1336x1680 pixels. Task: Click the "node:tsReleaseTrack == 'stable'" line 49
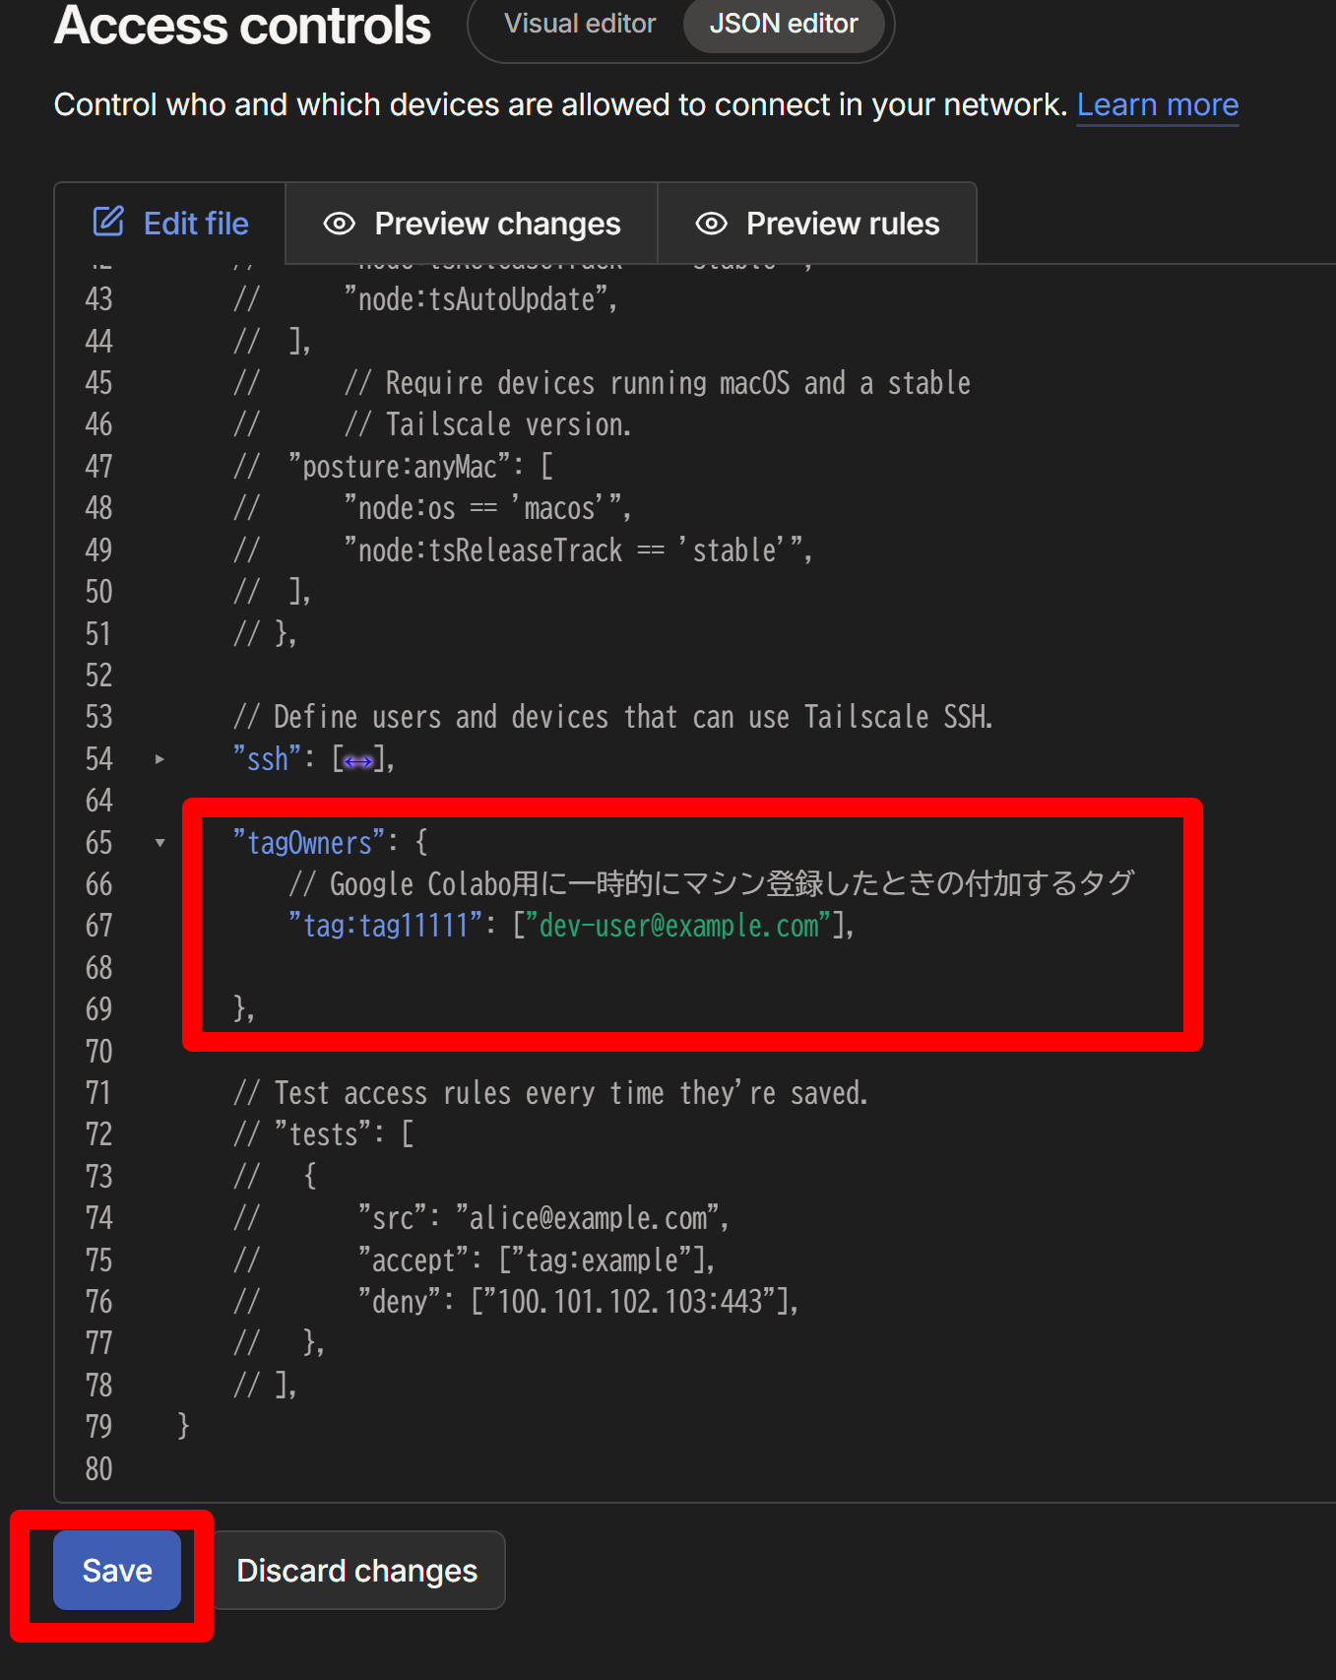click(x=523, y=549)
